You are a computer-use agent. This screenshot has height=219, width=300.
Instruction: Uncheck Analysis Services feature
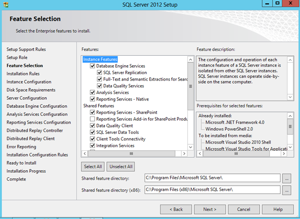pos(92,93)
